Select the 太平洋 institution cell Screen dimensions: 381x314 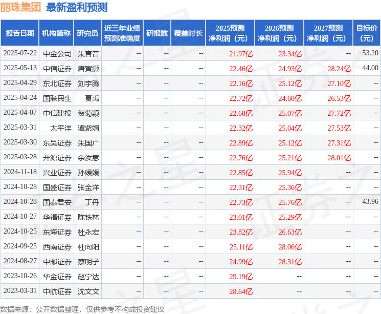pos(61,128)
